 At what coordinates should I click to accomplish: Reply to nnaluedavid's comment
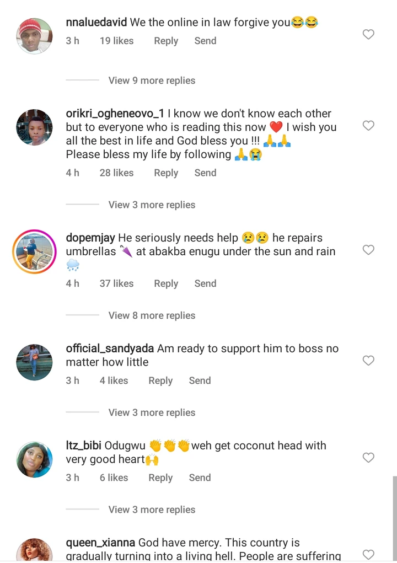point(166,41)
